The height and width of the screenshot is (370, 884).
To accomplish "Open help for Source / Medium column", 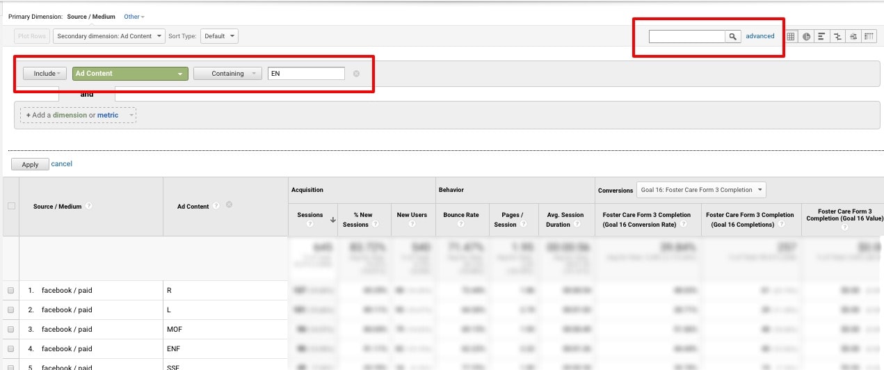I will click(x=88, y=207).
